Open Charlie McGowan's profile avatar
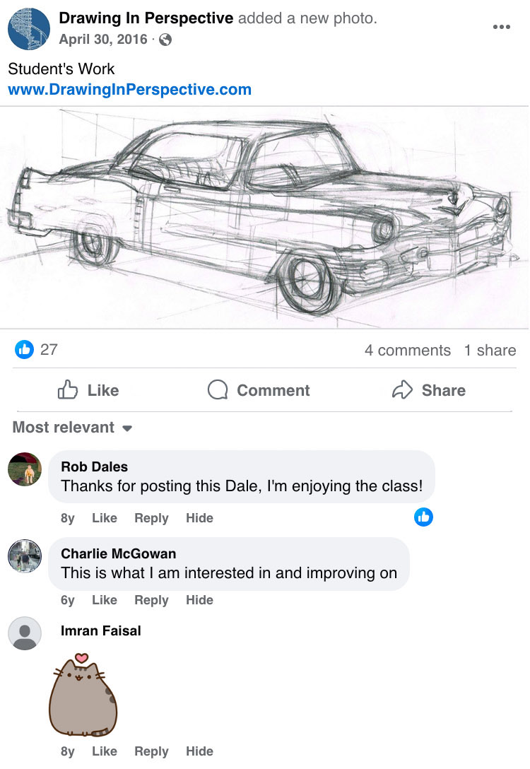This screenshot has height=769, width=530. [25, 556]
